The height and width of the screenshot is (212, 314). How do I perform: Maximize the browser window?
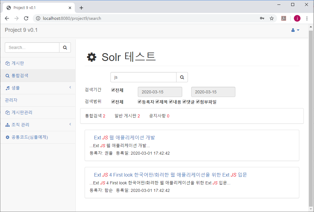coord(293,5)
